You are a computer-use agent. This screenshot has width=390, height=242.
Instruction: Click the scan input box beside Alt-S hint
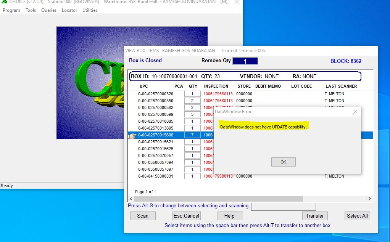coord(283,206)
